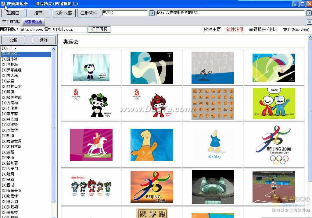The image size is (312, 218).
Task: Select [K]古天乐 in favorites list
Action: pyautogui.click(x=26, y=76)
